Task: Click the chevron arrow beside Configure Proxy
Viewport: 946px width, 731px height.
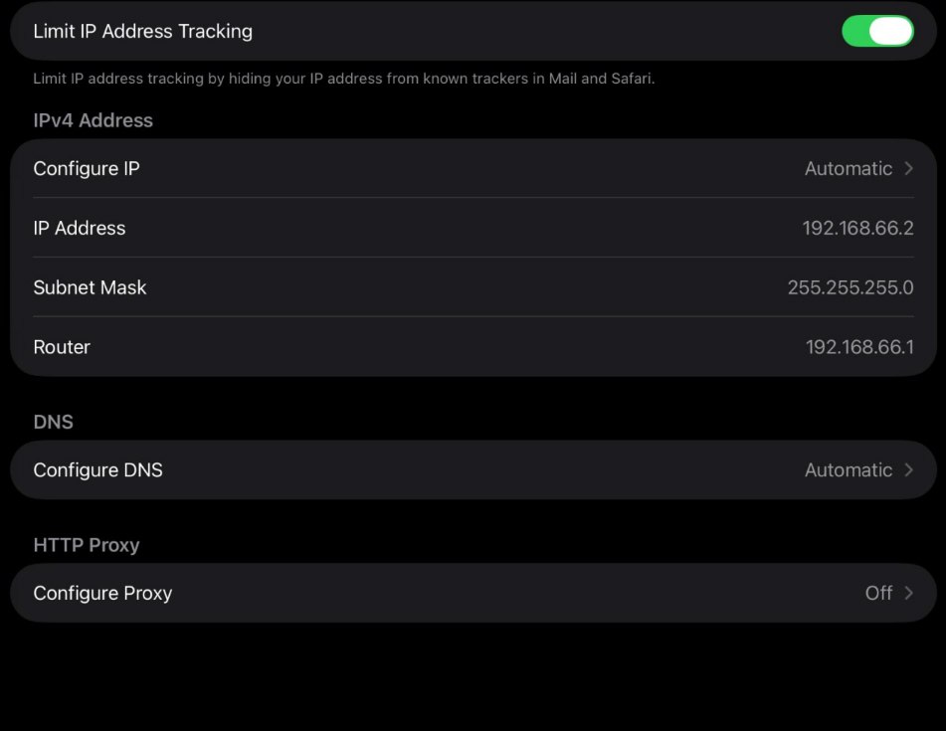Action: pos(909,594)
